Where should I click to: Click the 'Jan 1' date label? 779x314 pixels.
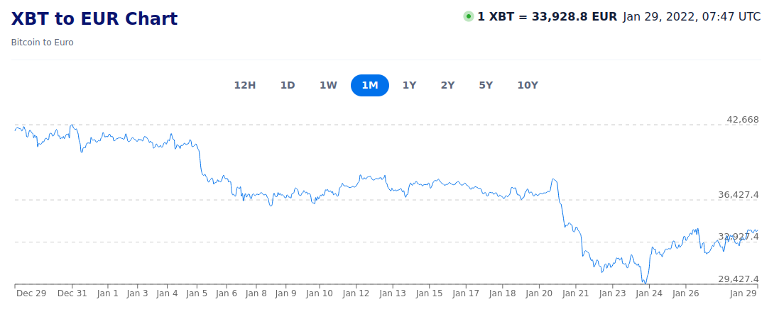pyautogui.click(x=107, y=293)
